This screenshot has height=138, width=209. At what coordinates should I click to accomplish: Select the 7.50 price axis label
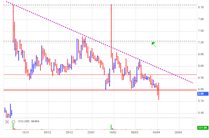click(x=201, y=31)
